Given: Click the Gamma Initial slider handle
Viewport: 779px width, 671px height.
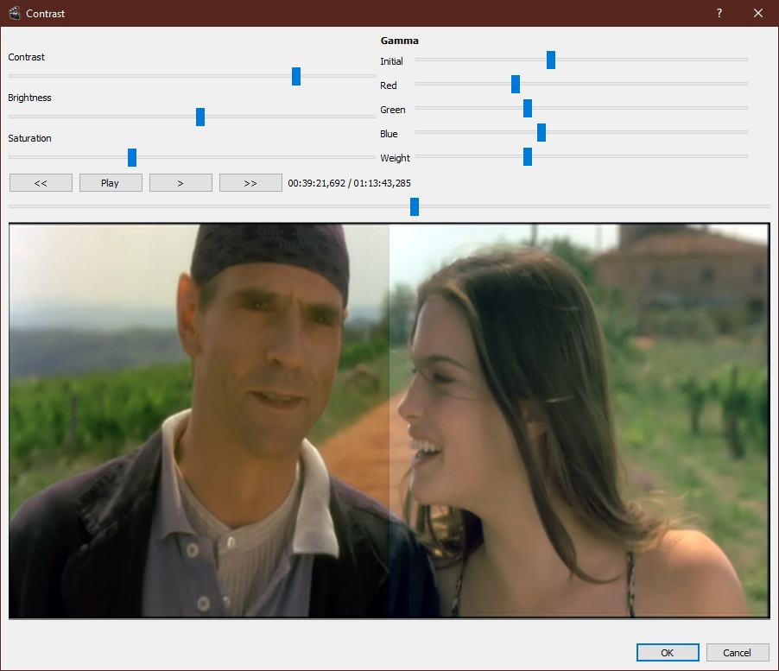Looking at the screenshot, I should pyautogui.click(x=551, y=60).
